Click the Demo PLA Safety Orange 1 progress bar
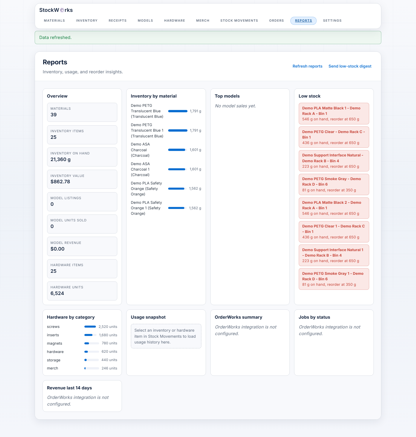The width and height of the screenshot is (416, 437). pos(178,208)
